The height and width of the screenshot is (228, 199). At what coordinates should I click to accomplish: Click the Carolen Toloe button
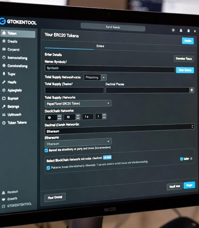[x=184, y=59]
